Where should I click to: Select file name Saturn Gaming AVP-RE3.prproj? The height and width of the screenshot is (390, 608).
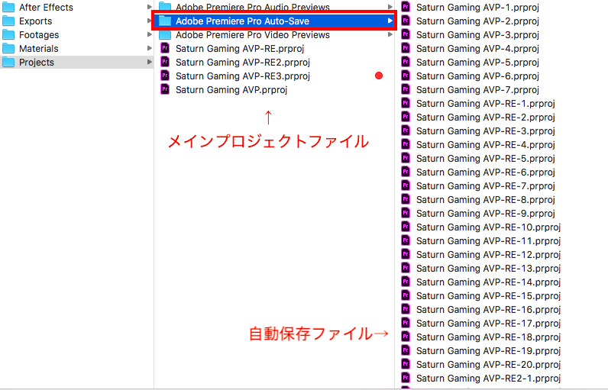243,76
